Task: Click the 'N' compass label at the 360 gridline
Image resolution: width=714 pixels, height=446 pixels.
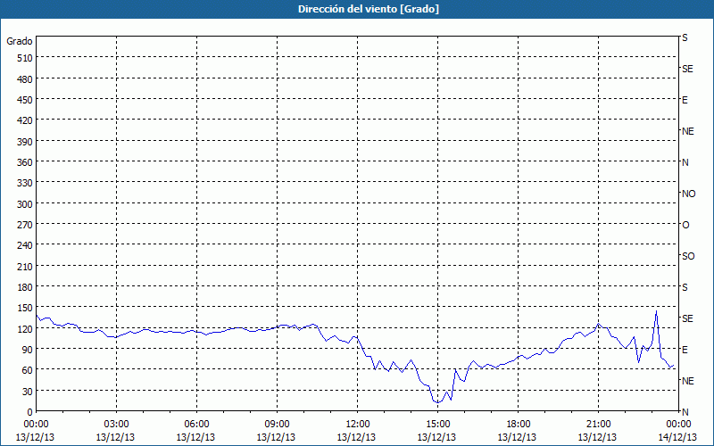Action: pyautogui.click(x=685, y=162)
